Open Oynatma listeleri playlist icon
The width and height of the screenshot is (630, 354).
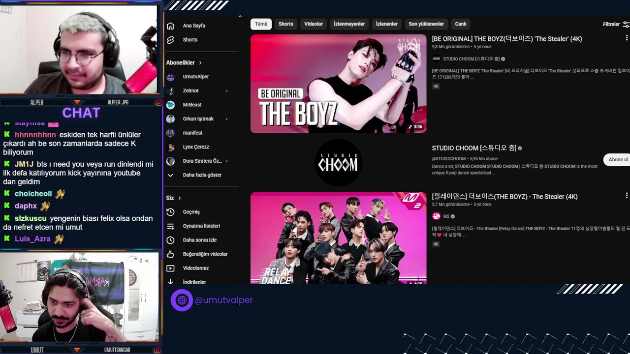pyautogui.click(x=170, y=226)
